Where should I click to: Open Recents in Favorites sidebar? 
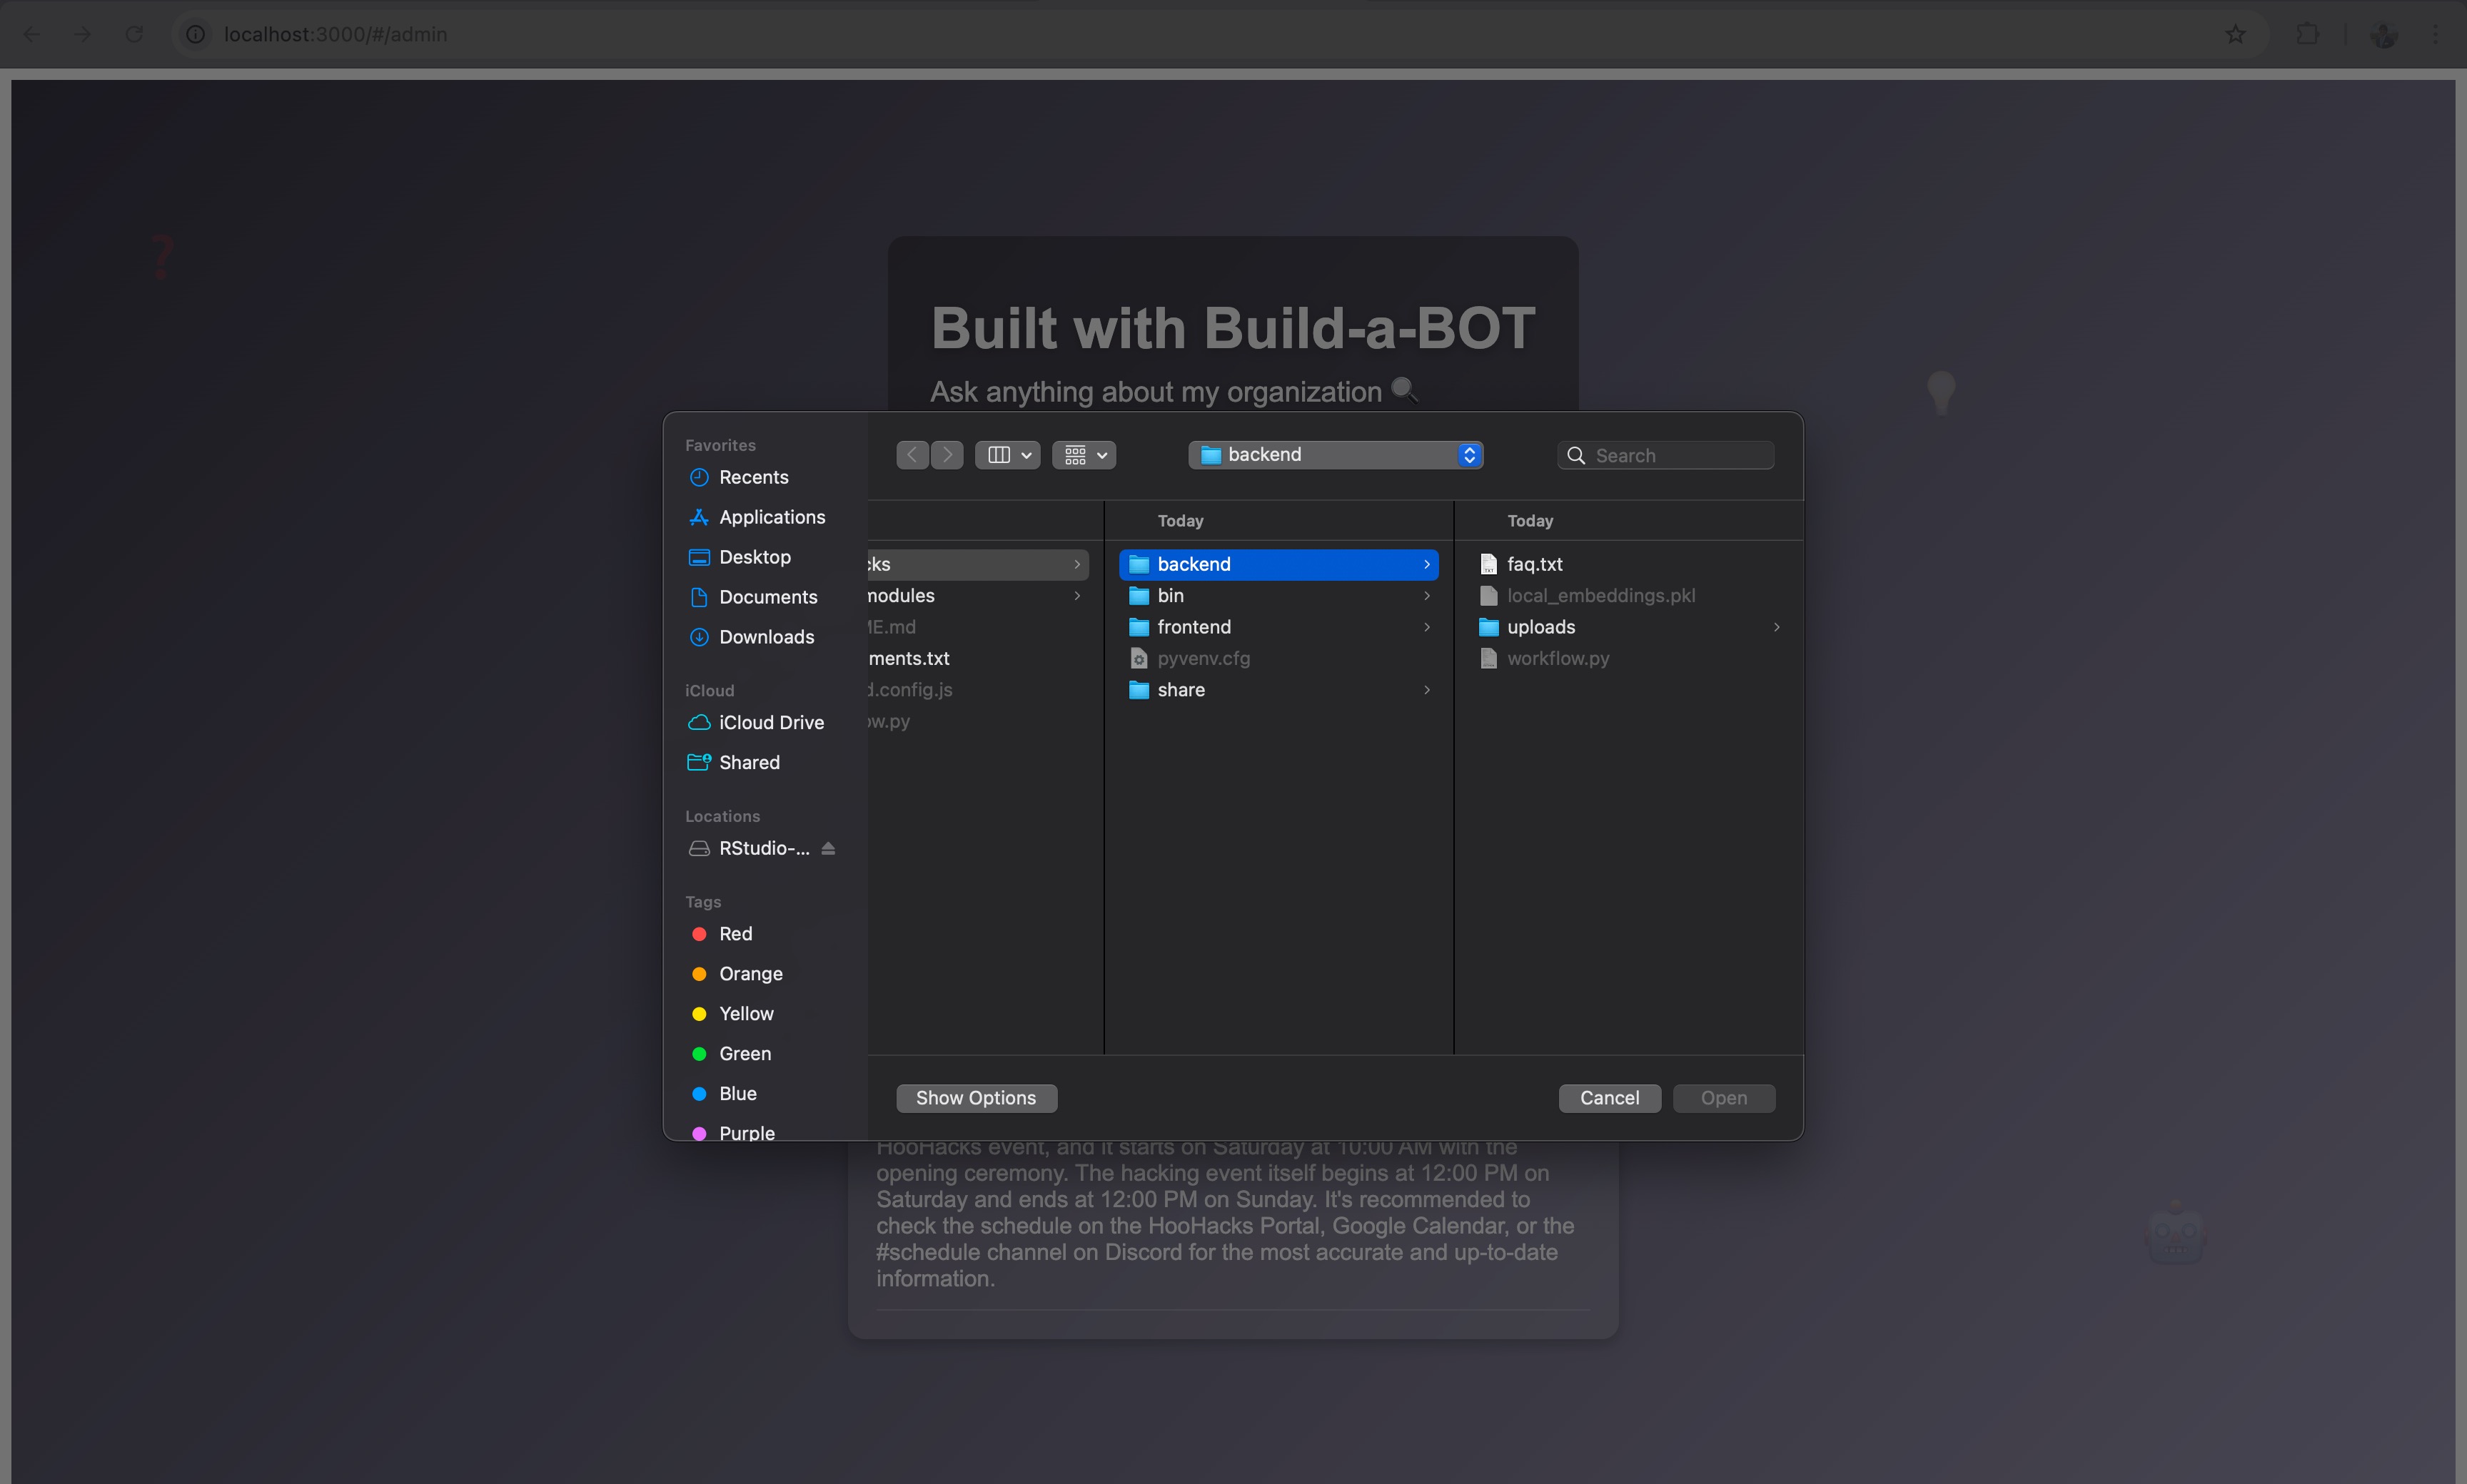[752, 477]
